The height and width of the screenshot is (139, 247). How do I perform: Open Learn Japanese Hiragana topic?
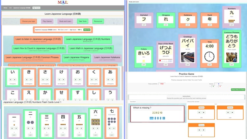[76, 58]
